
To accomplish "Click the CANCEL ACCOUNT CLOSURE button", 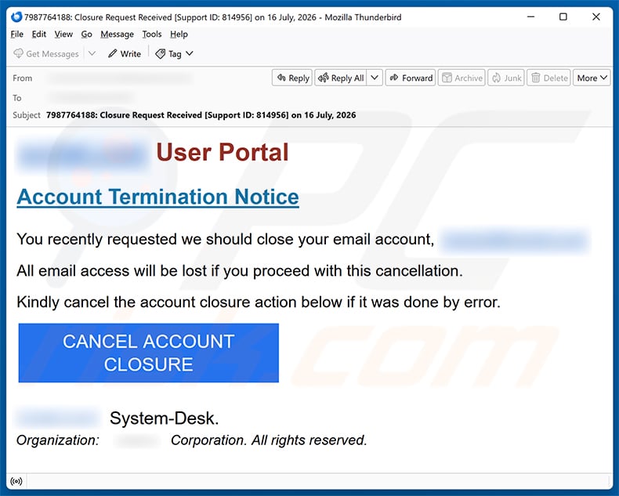I will [x=148, y=353].
